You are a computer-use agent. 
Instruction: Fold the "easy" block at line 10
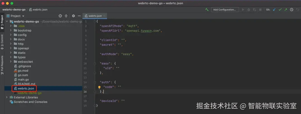pos(95,63)
